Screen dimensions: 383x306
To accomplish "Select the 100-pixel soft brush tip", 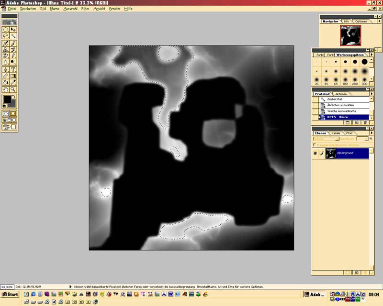I will [x=345, y=79].
